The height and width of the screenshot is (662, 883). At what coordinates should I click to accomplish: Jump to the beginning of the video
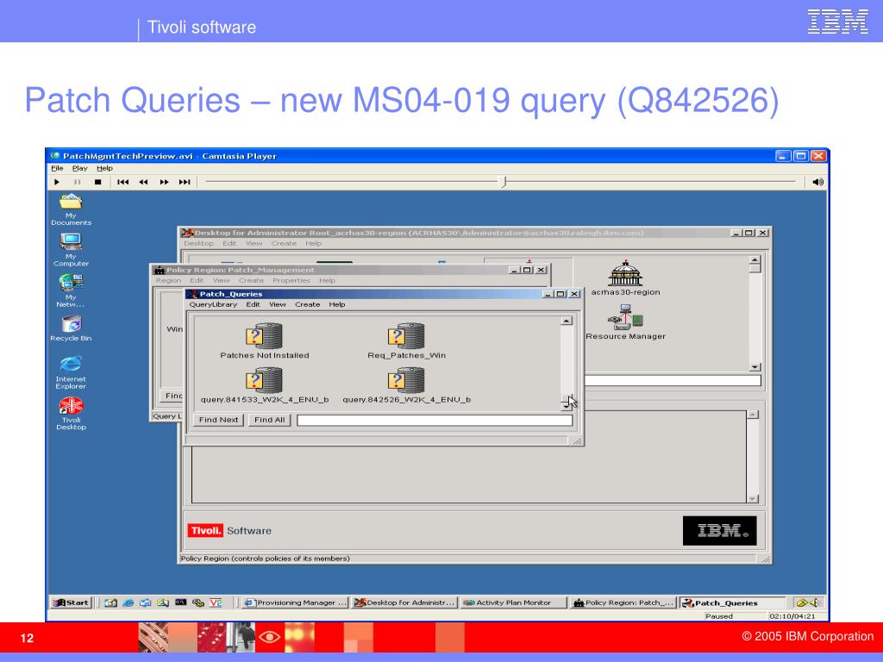pos(122,182)
